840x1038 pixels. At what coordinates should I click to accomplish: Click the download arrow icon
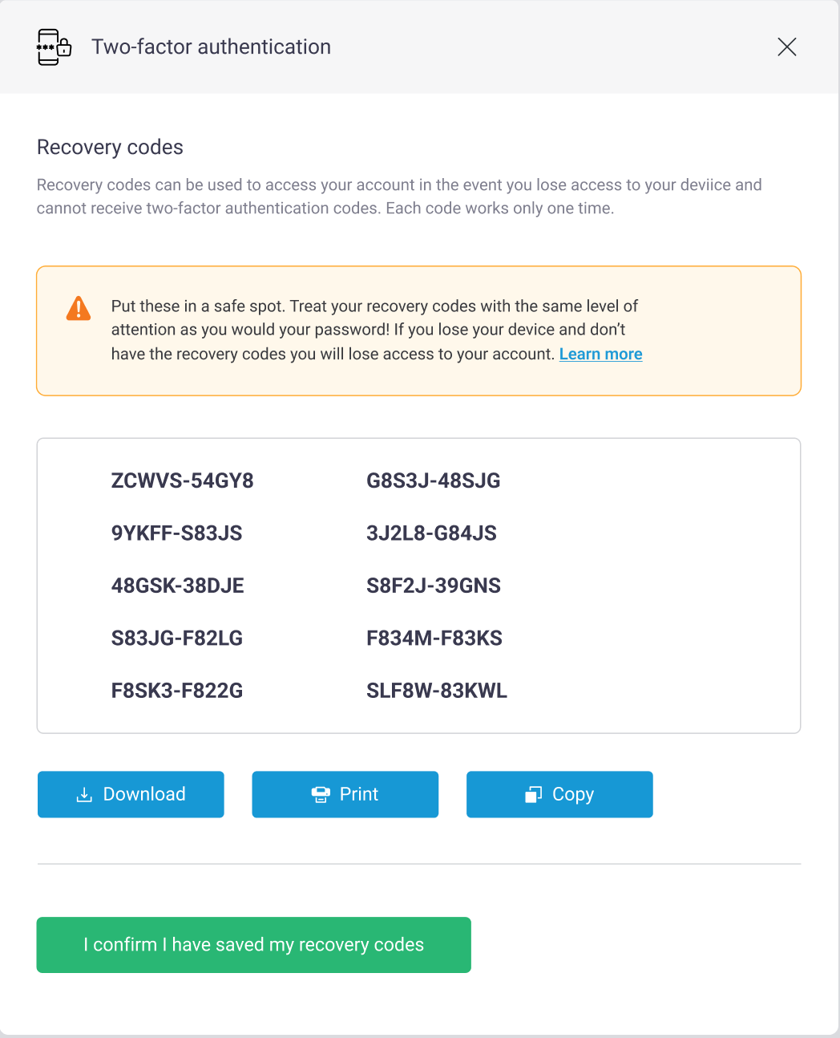pos(84,795)
